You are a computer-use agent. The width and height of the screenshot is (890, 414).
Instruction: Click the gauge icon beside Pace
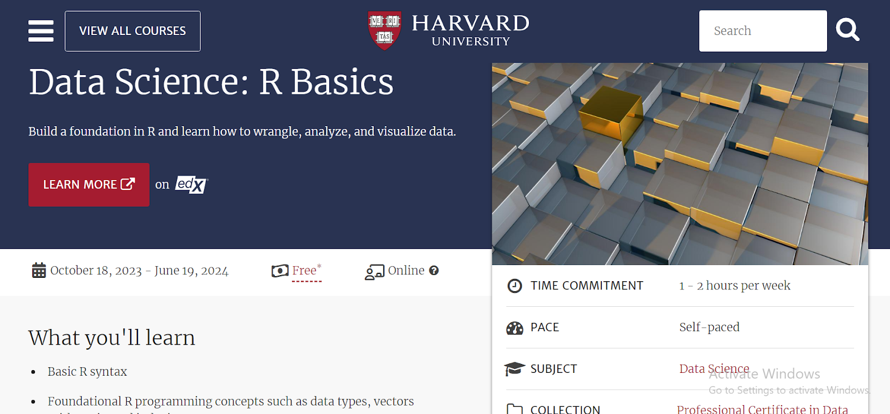coord(515,327)
